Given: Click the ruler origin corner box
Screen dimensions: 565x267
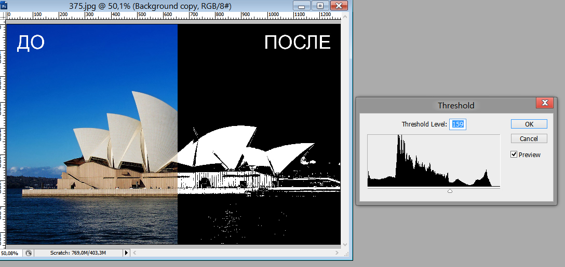Looking at the screenshot, I should point(3,16).
